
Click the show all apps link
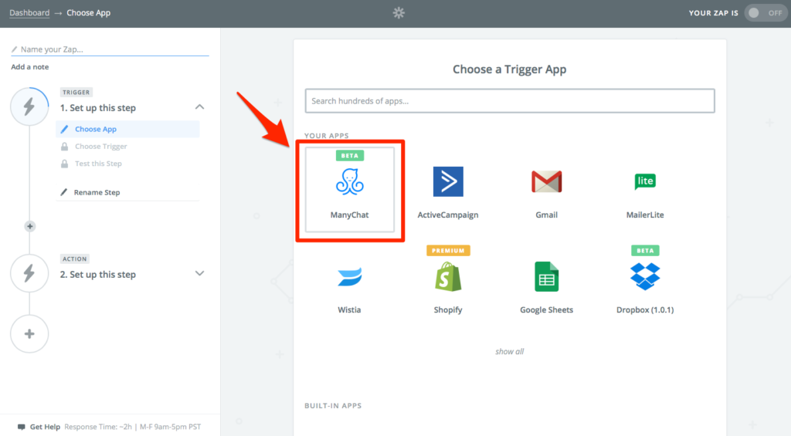[510, 351]
